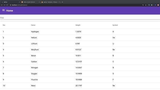Click the Symbol column header
Screen dimensions: 160x90
(x=115, y=25)
